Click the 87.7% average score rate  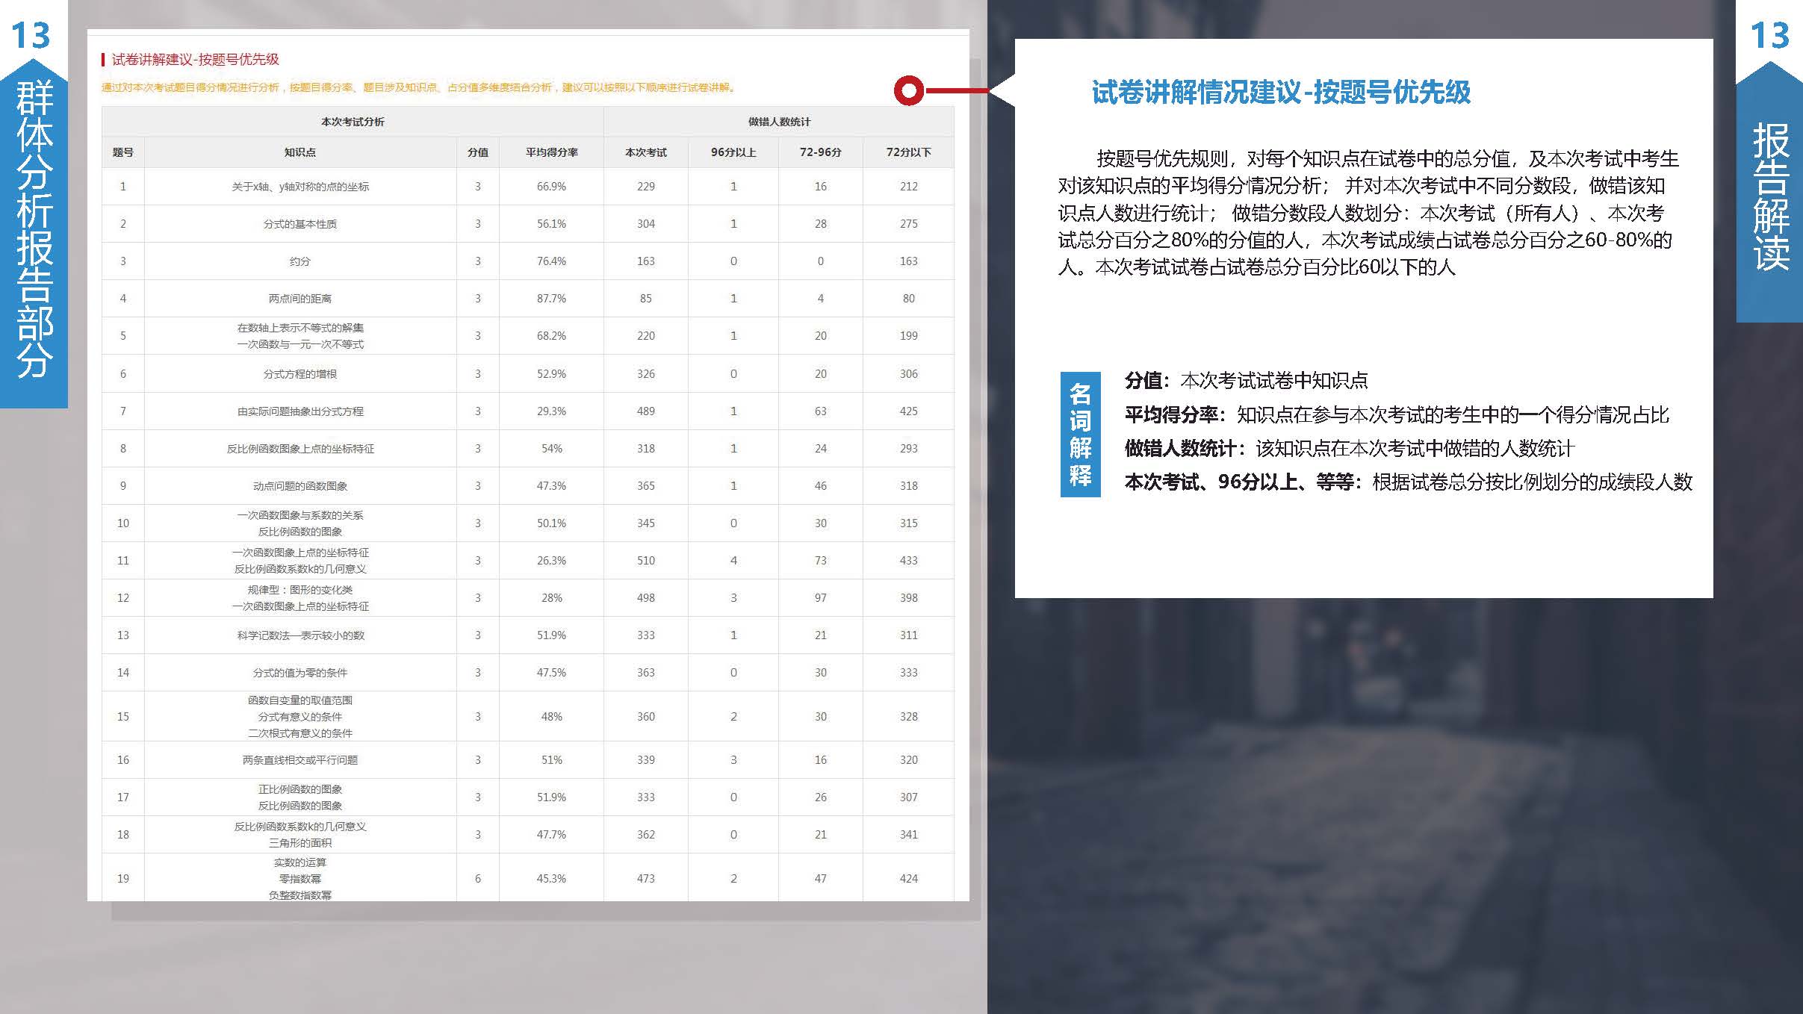tap(551, 299)
